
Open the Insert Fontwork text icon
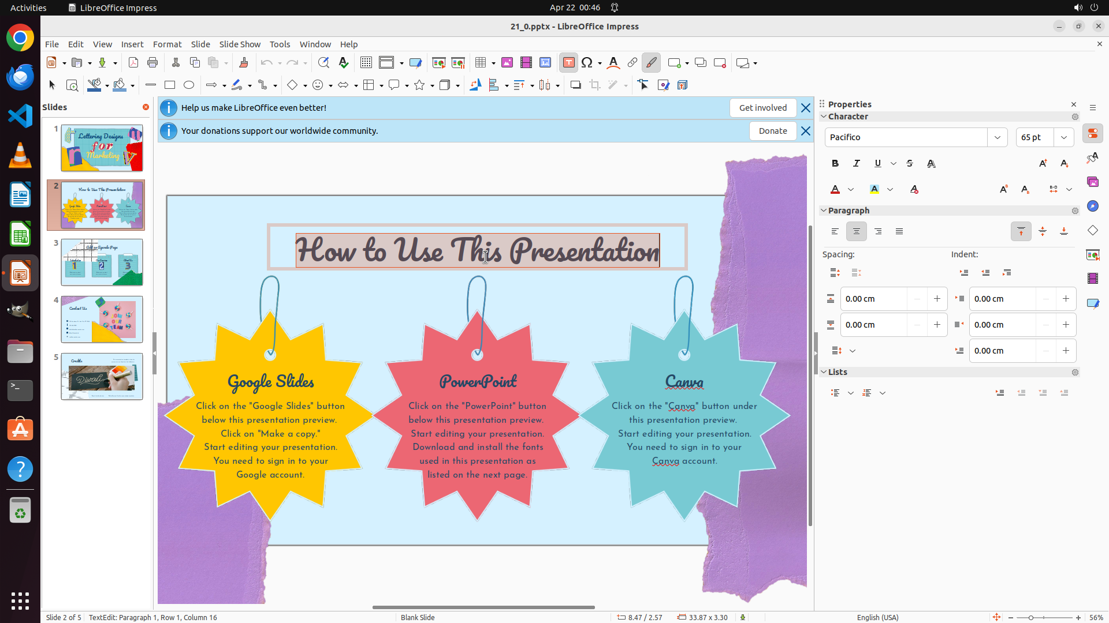[x=613, y=63]
